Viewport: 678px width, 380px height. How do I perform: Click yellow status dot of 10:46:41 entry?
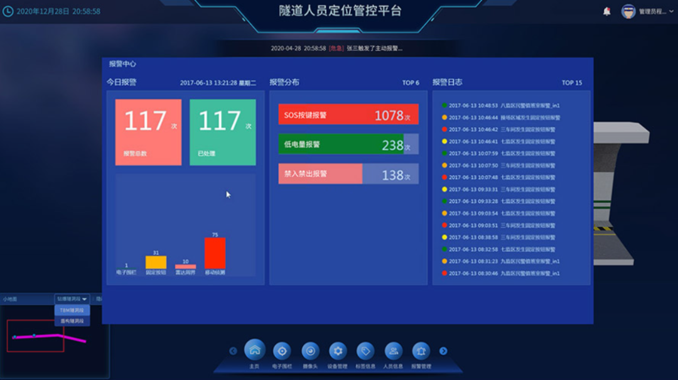pos(444,141)
